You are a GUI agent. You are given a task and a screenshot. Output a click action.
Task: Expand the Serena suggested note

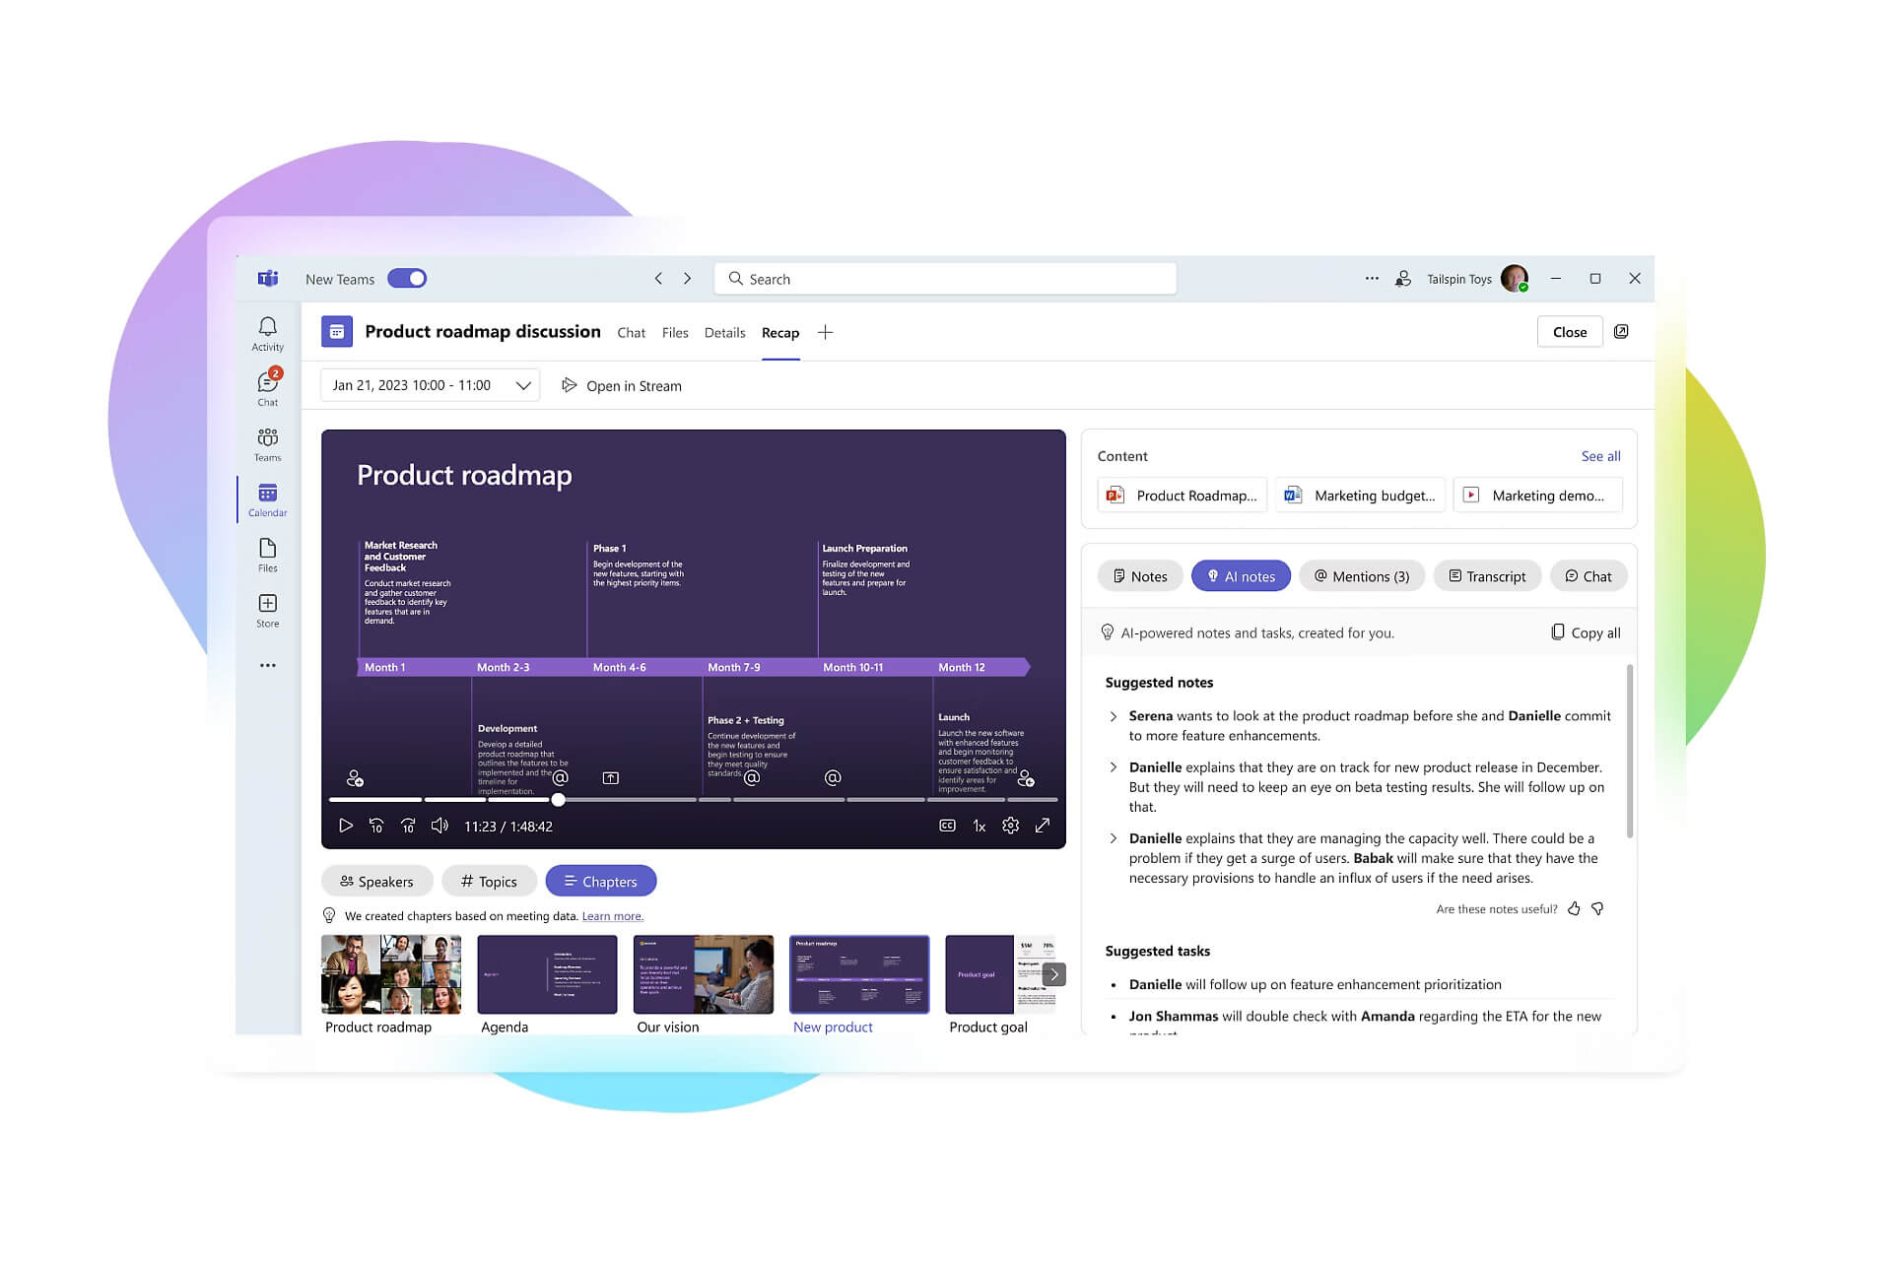click(x=1114, y=716)
